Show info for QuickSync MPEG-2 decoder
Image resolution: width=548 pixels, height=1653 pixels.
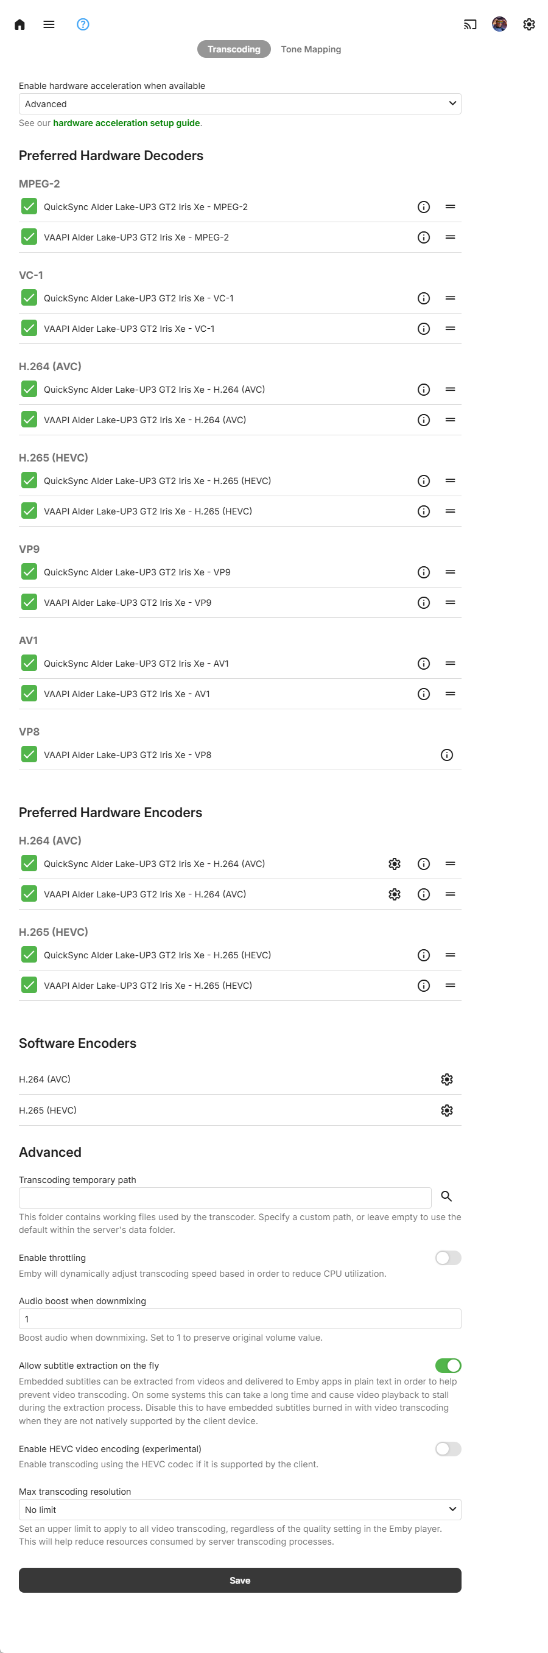point(424,206)
